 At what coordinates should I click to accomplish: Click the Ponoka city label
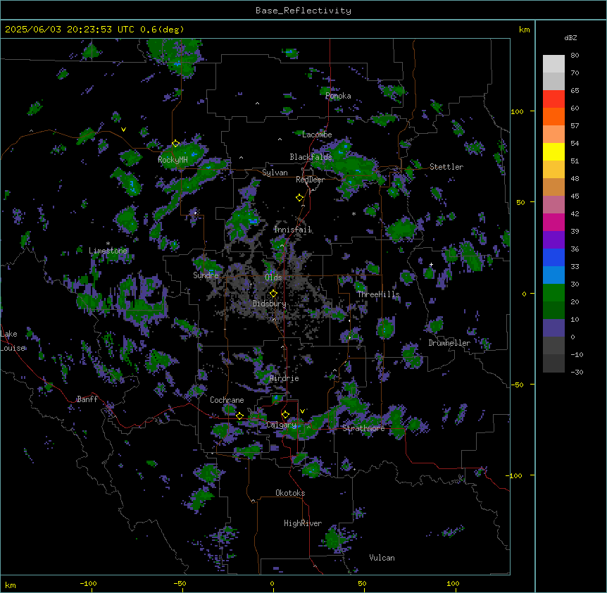click(x=338, y=96)
